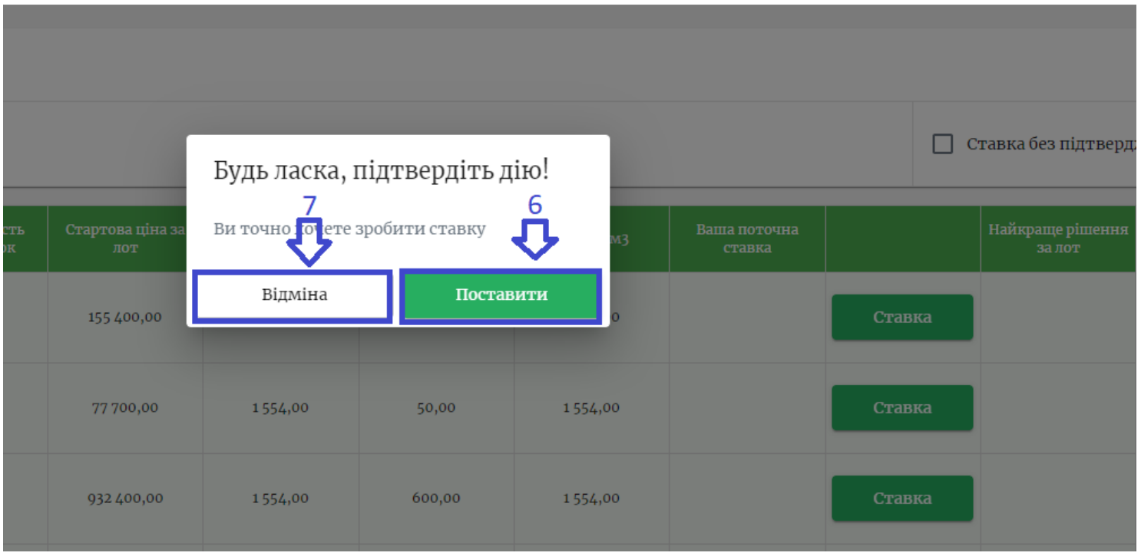Enable the Ставка без підтвердження checkbox
Viewport: 1141px width, 556px height.
click(942, 144)
